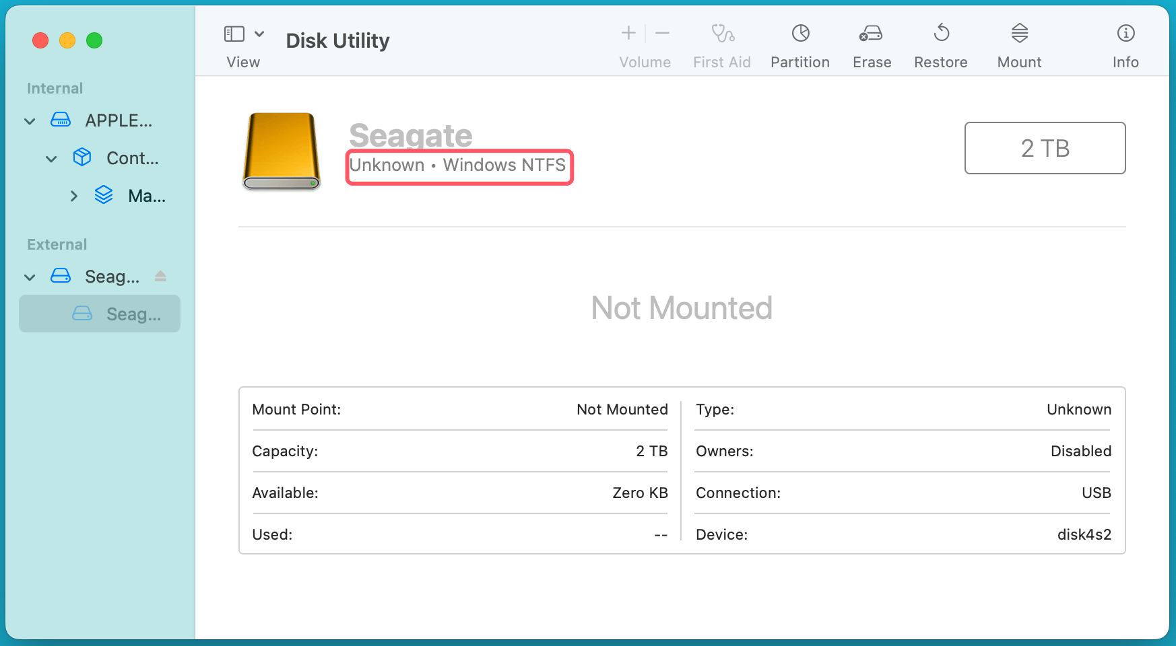
Task: Click the orange Seagate drive thumbnail
Action: click(281, 151)
